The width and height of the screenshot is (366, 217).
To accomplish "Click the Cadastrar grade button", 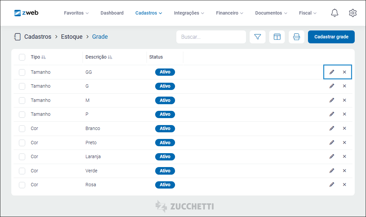I will (x=331, y=37).
